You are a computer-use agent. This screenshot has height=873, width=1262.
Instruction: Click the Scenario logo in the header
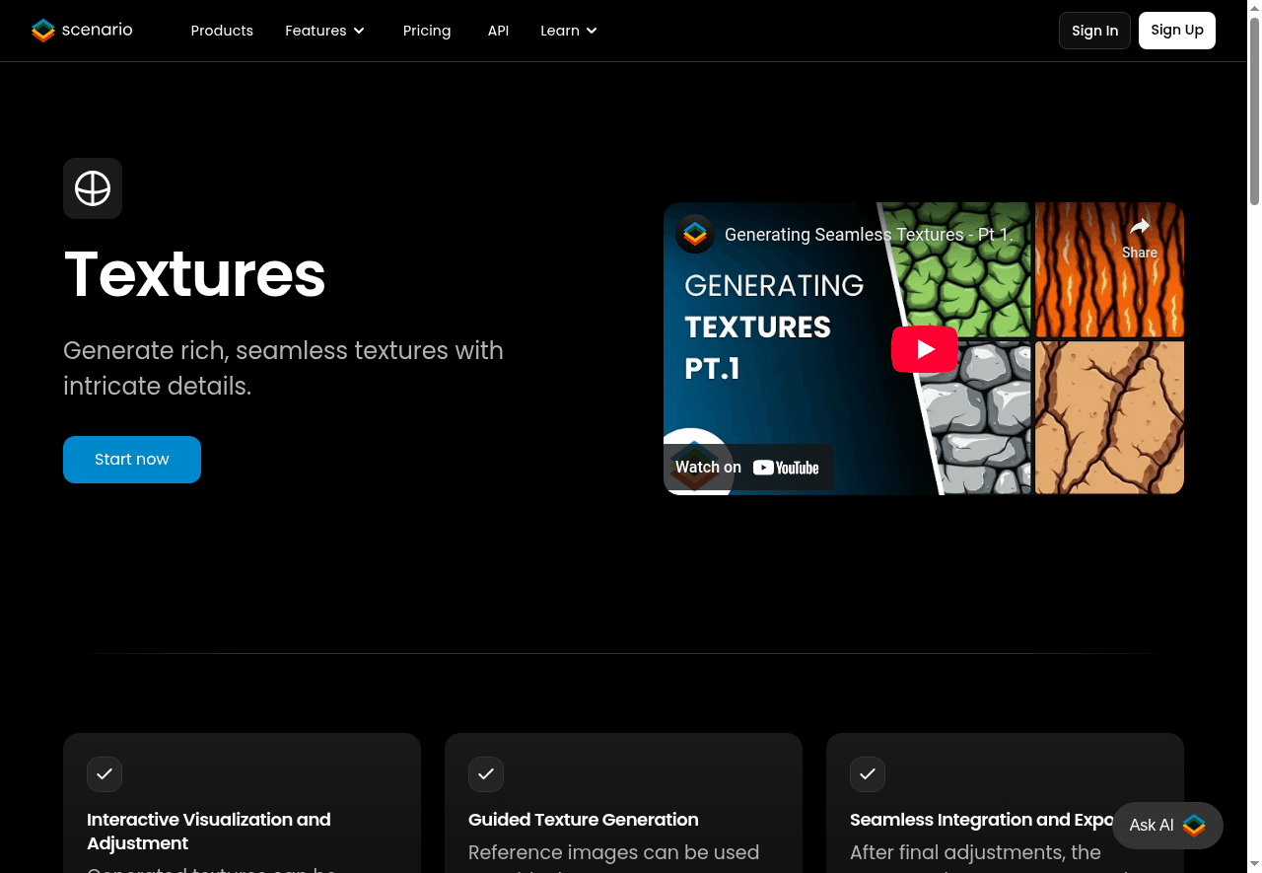point(82,31)
